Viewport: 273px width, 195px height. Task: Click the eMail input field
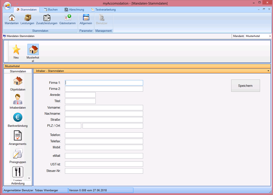(104, 156)
